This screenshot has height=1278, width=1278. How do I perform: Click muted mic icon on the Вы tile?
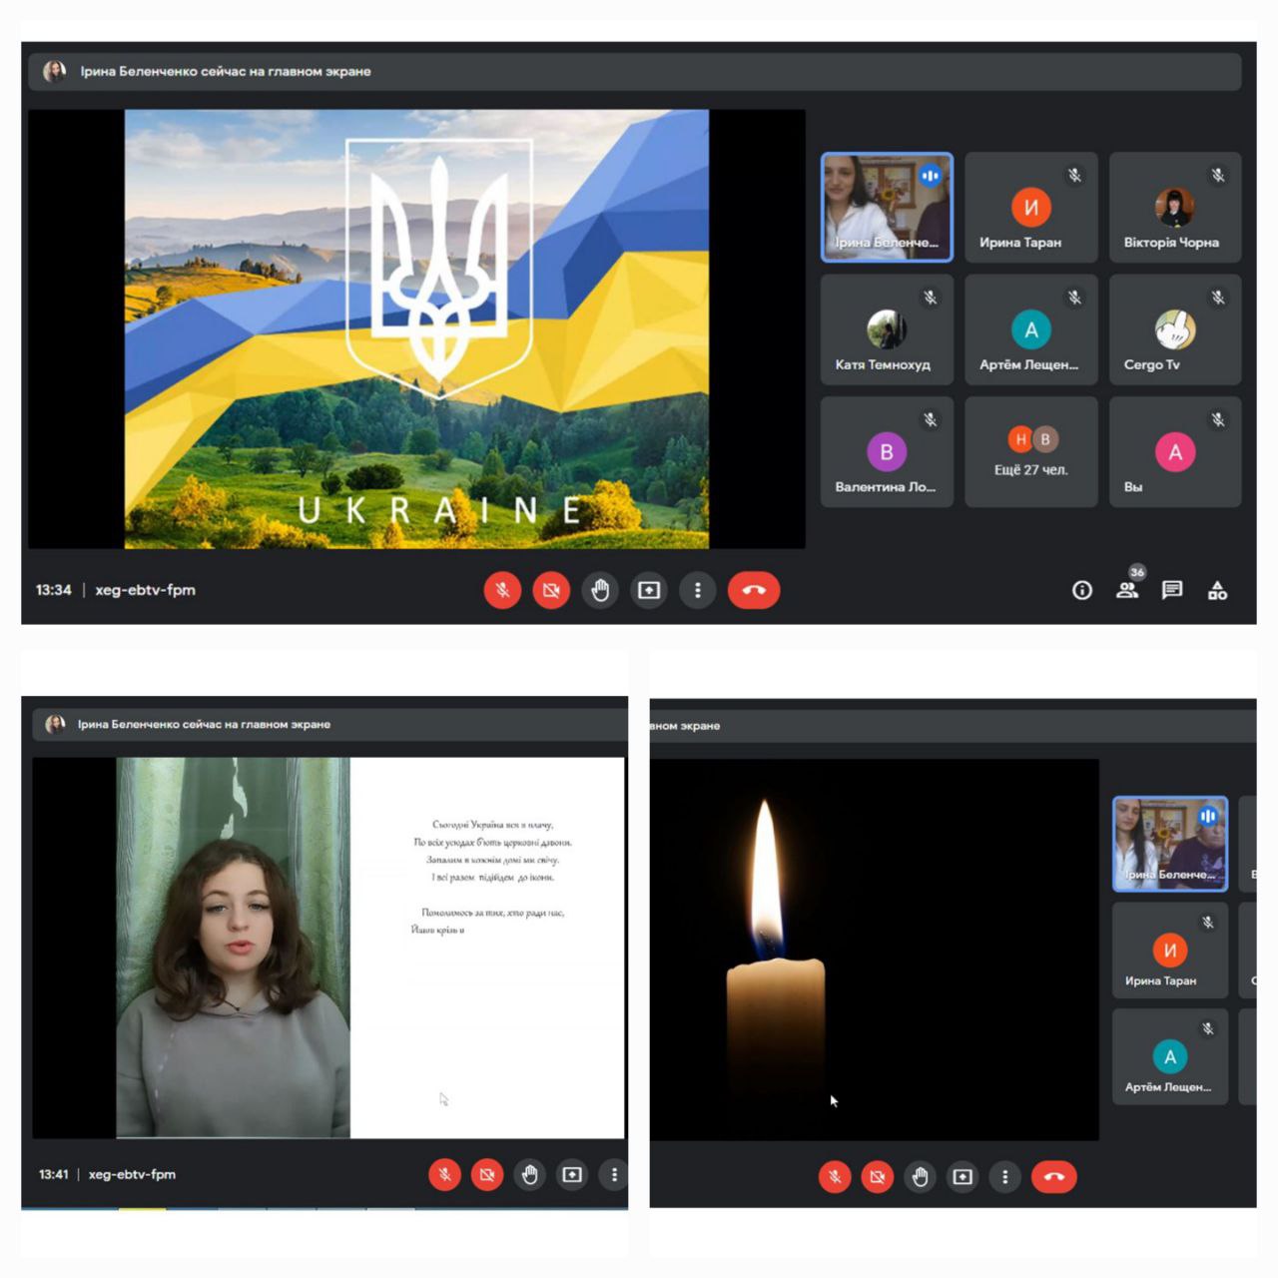pyautogui.click(x=1218, y=420)
